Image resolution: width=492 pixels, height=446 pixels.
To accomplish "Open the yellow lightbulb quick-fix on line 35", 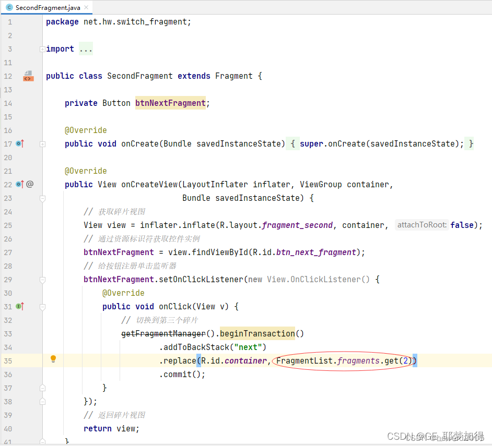I will pyautogui.click(x=53, y=359).
